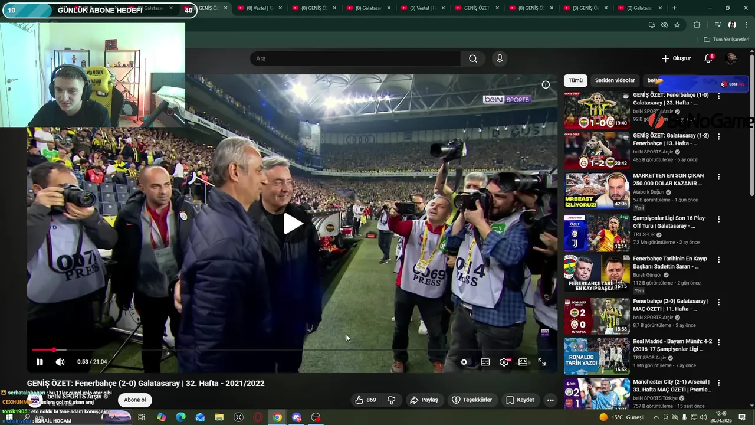Start voice search with the microphone
Image resolution: width=755 pixels, height=425 pixels.
(x=500, y=58)
